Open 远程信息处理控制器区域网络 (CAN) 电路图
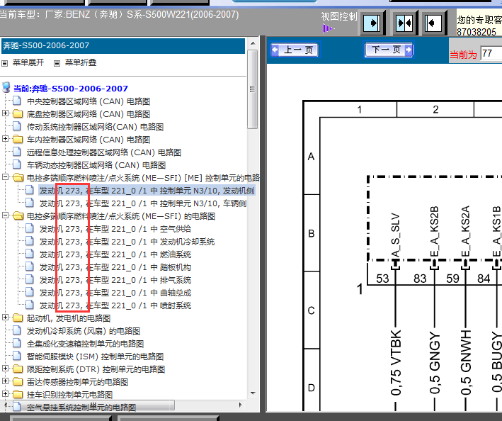Viewport: 502px width, 421px height. [x=104, y=152]
